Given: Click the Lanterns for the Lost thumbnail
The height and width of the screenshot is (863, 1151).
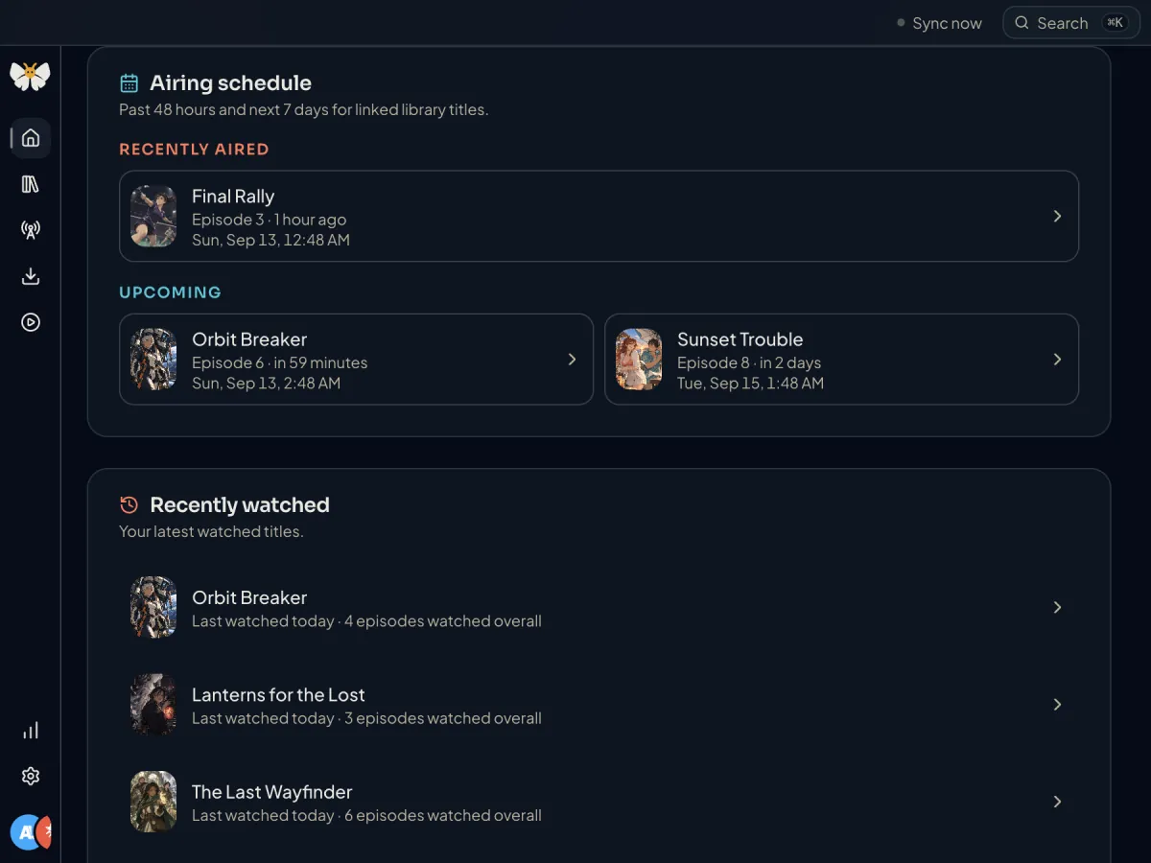Looking at the screenshot, I should click(x=153, y=705).
